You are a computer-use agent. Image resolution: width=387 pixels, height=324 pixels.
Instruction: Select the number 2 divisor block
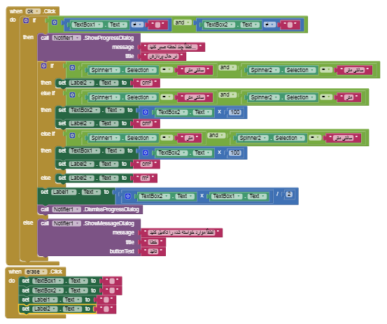289,195
